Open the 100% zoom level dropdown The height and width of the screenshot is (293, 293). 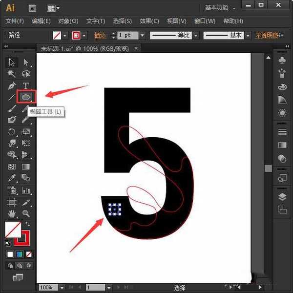[x=63, y=288]
